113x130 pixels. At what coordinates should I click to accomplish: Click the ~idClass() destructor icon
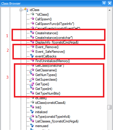point(32,14)
